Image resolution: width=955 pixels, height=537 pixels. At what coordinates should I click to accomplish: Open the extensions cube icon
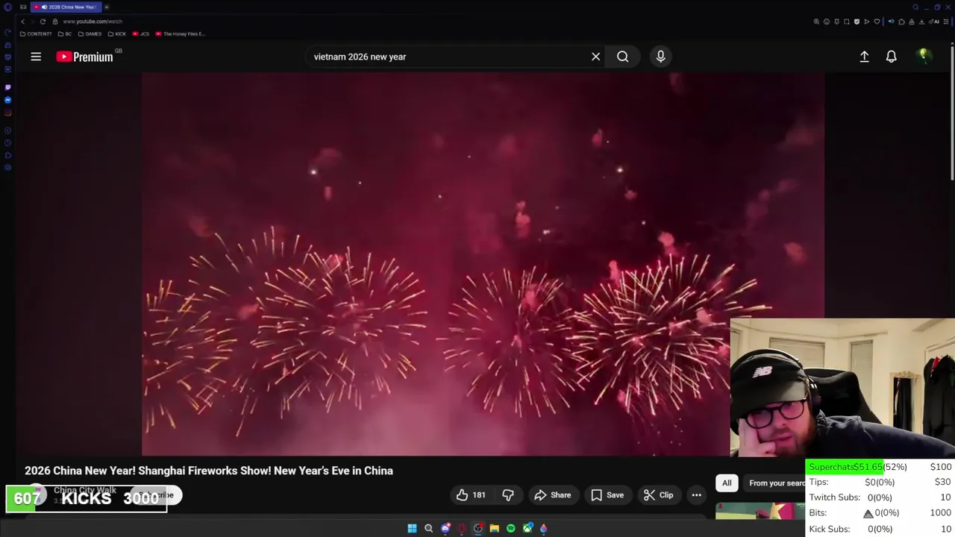[901, 22]
